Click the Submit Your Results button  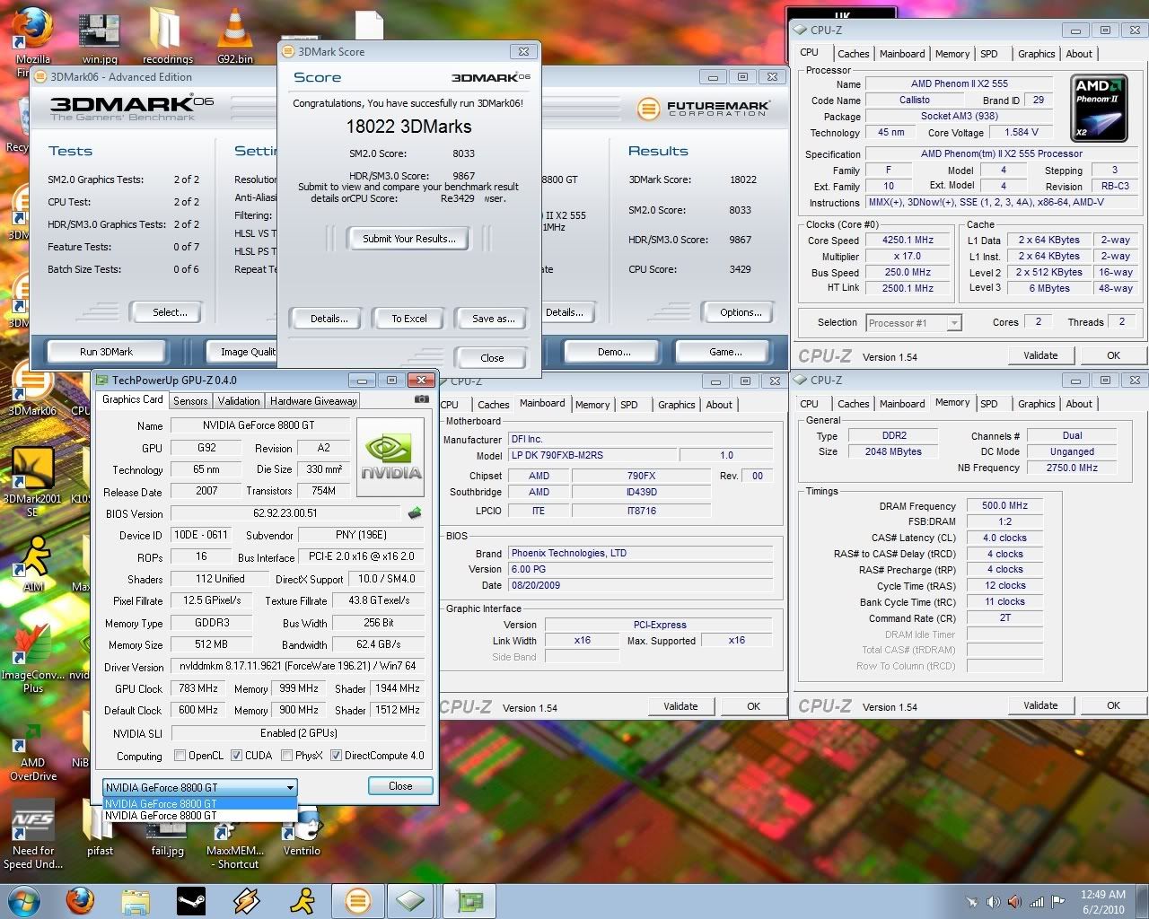tap(409, 239)
